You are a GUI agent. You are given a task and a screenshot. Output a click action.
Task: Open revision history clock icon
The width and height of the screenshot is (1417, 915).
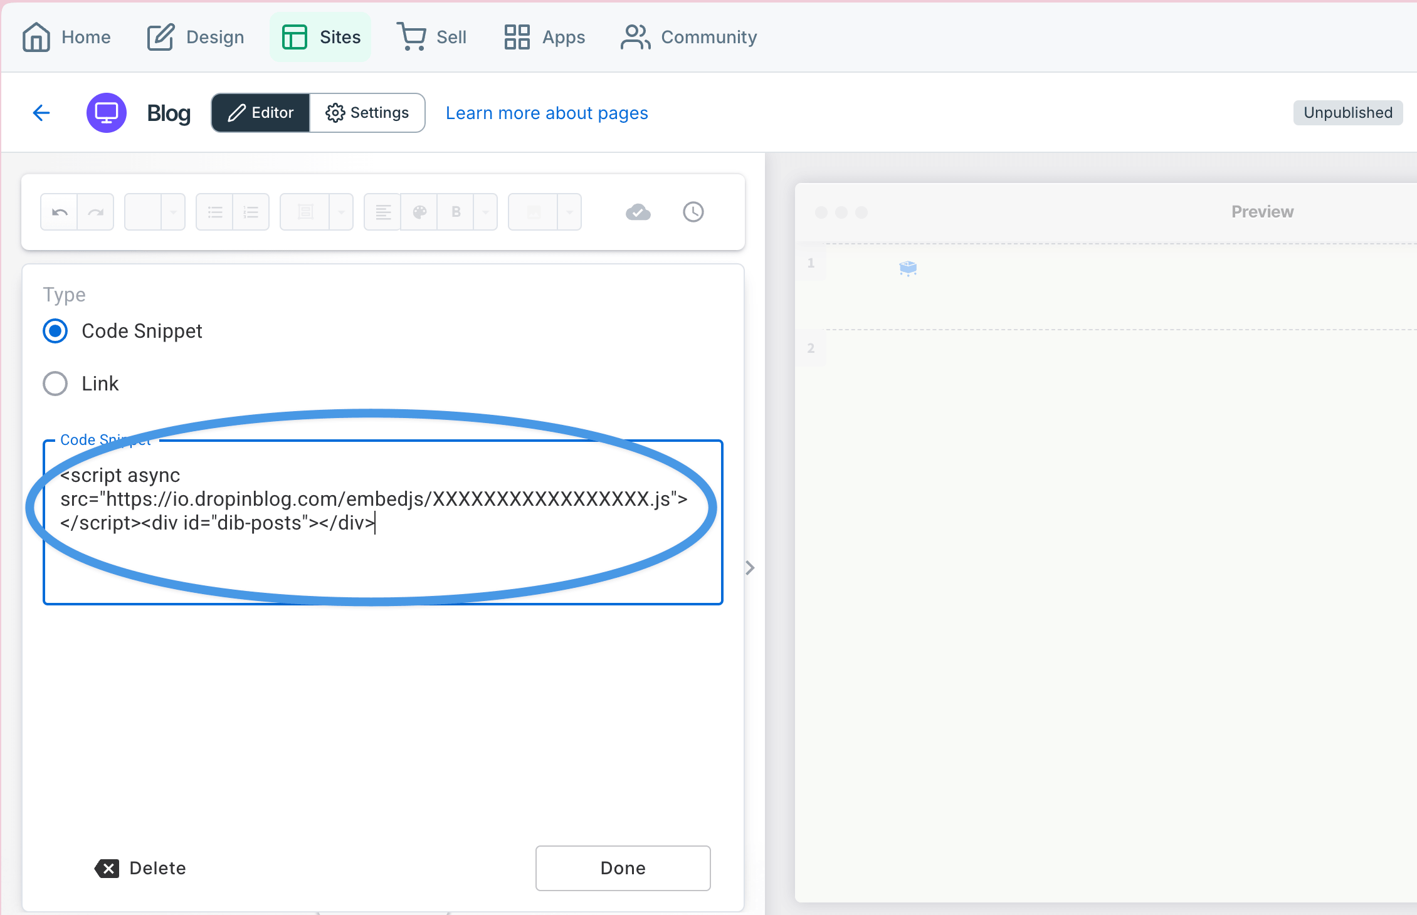tap(693, 212)
